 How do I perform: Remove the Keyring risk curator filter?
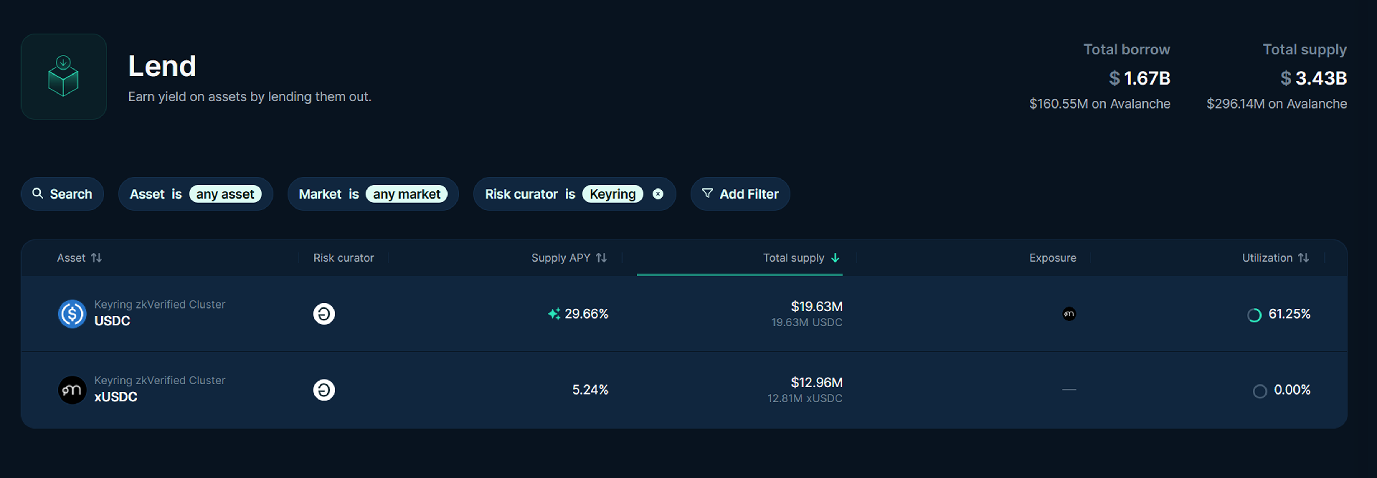coord(658,194)
